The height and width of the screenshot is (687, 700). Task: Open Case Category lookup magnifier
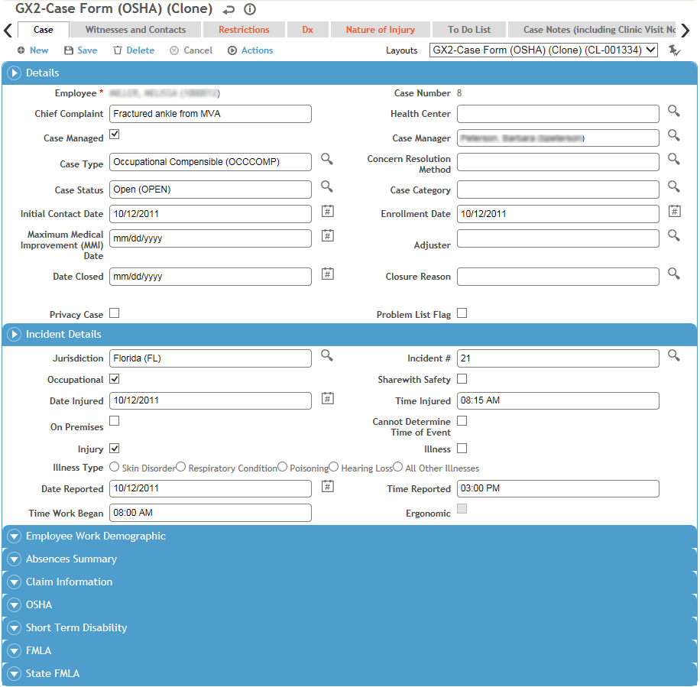pos(674,186)
